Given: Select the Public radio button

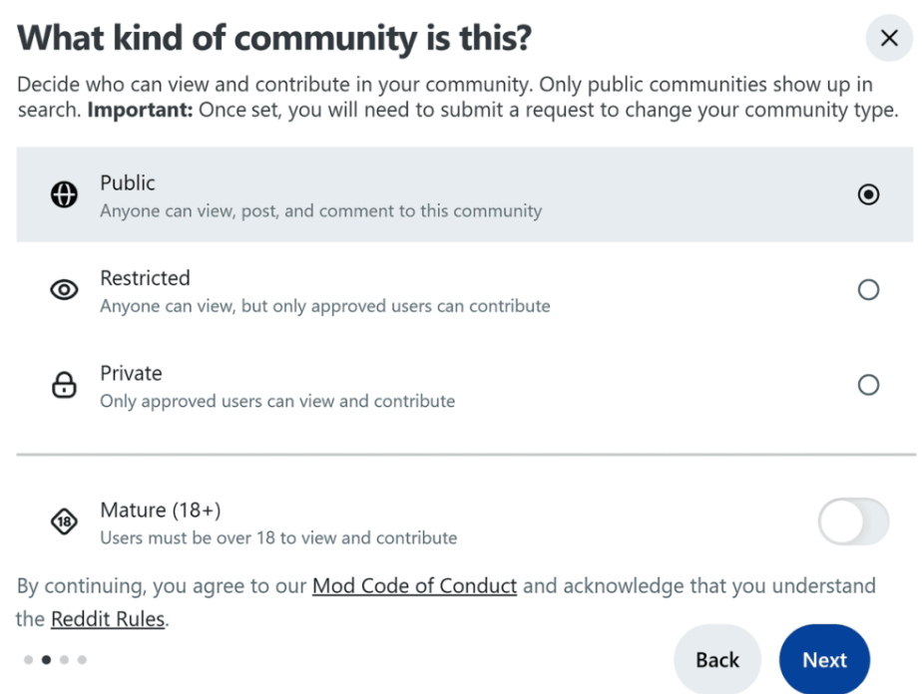Looking at the screenshot, I should tap(868, 194).
